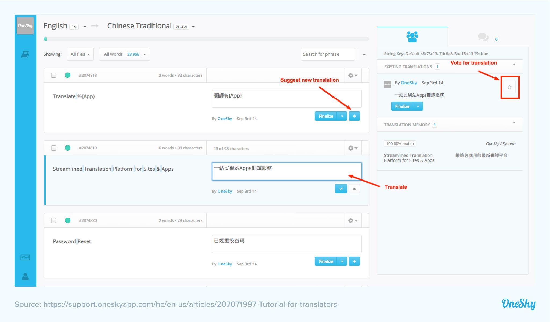The height and width of the screenshot is (322, 550).
Task: Click the OneSky logo in sidebar
Action: pyautogui.click(x=25, y=26)
